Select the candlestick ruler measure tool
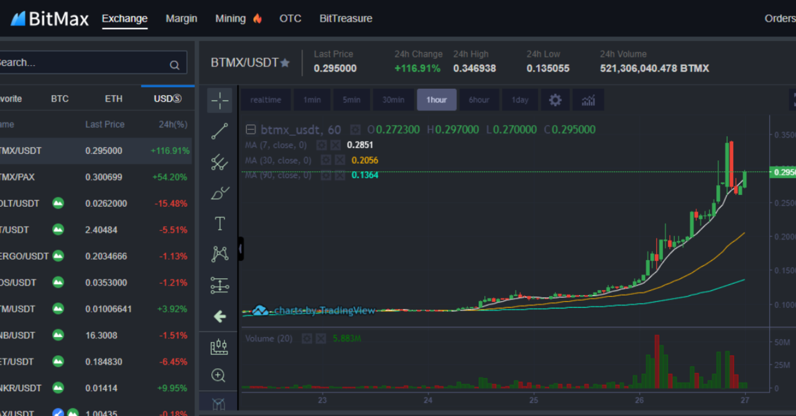 pos(219,347)
